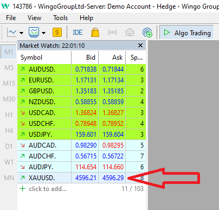Sort by the Ask column header
The image size is (219, 210).
tap(112, 58)
